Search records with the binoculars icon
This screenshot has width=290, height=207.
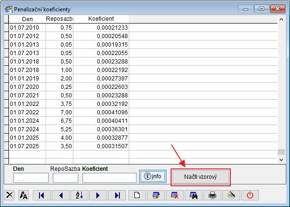click(194, 195)
